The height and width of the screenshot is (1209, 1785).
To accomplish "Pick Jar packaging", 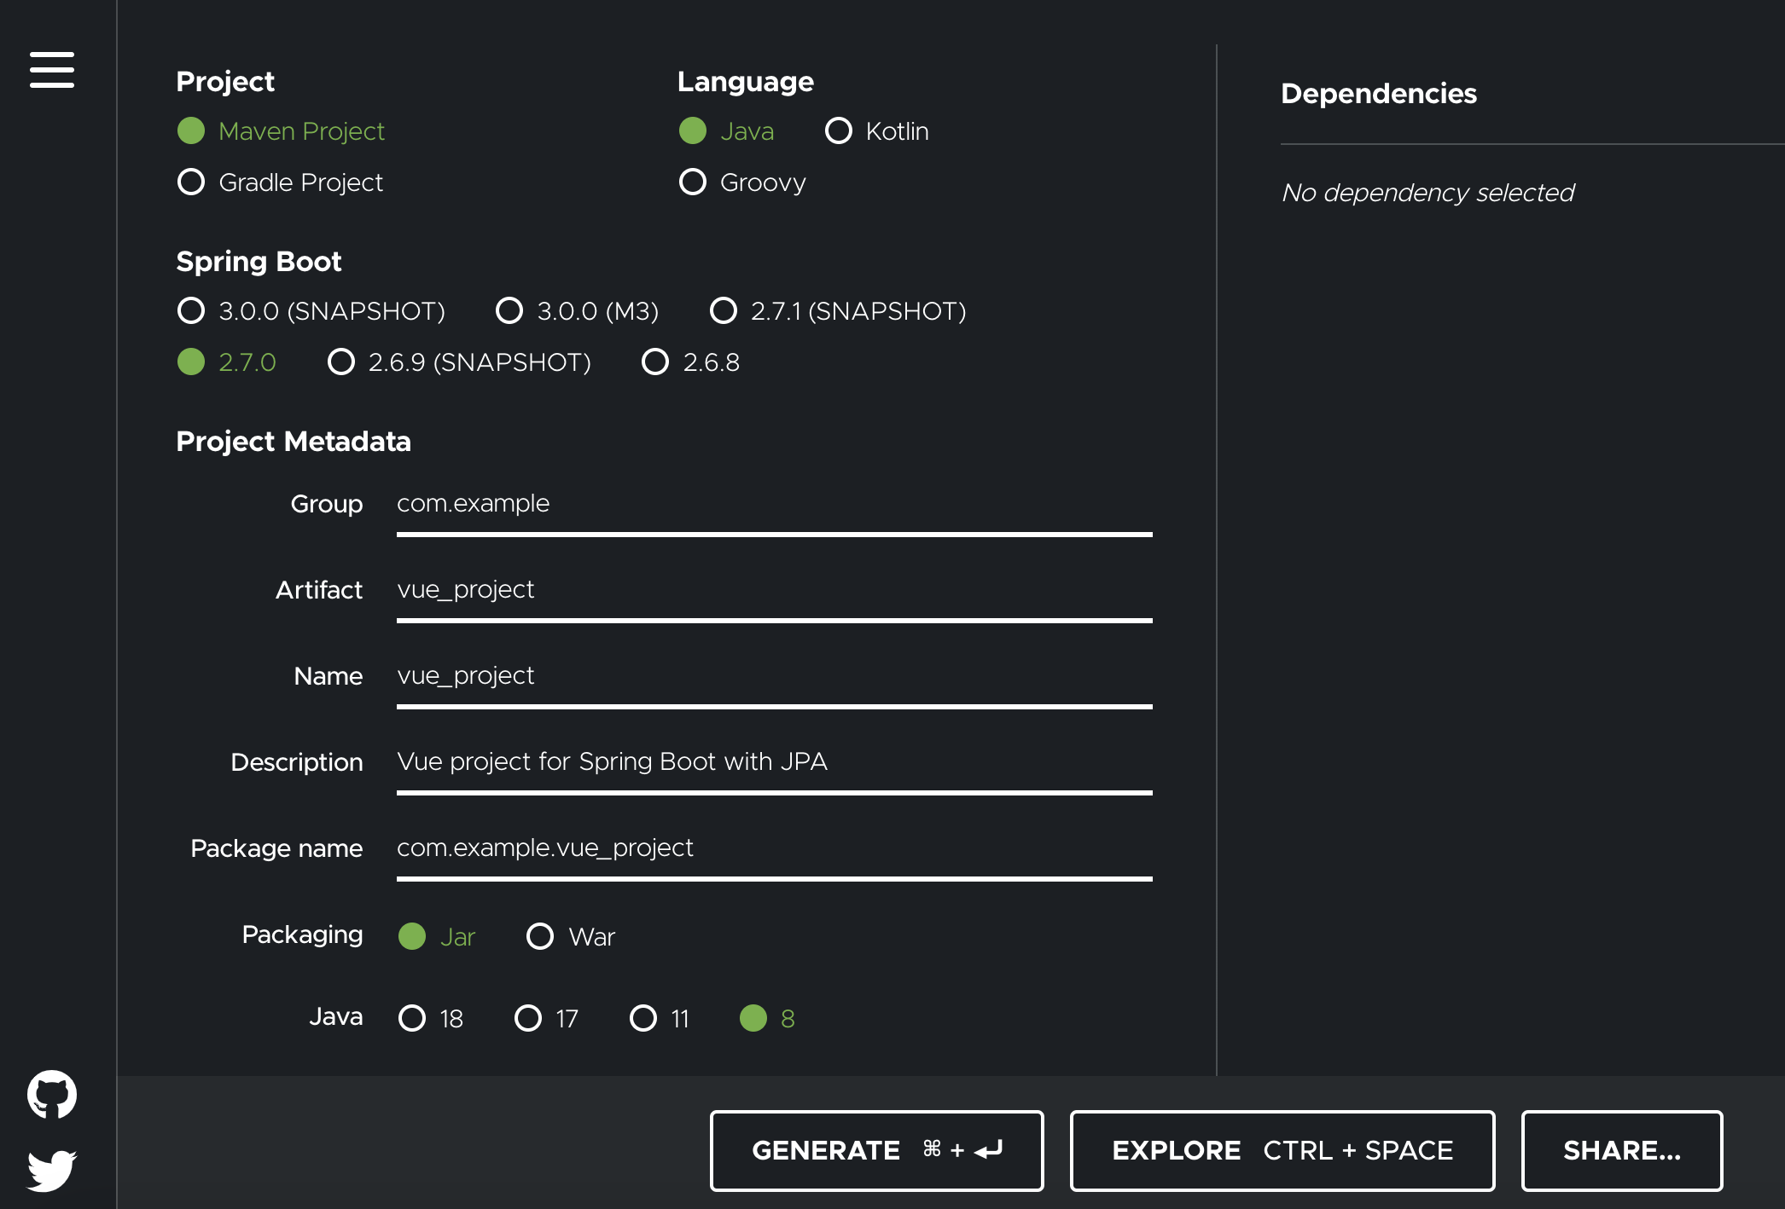I will pyautogui.click(x=437, y=937).
